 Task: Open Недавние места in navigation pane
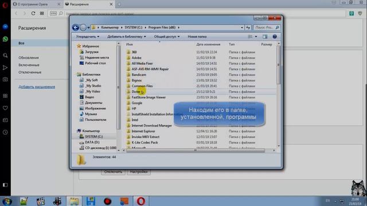click(97, 57)
